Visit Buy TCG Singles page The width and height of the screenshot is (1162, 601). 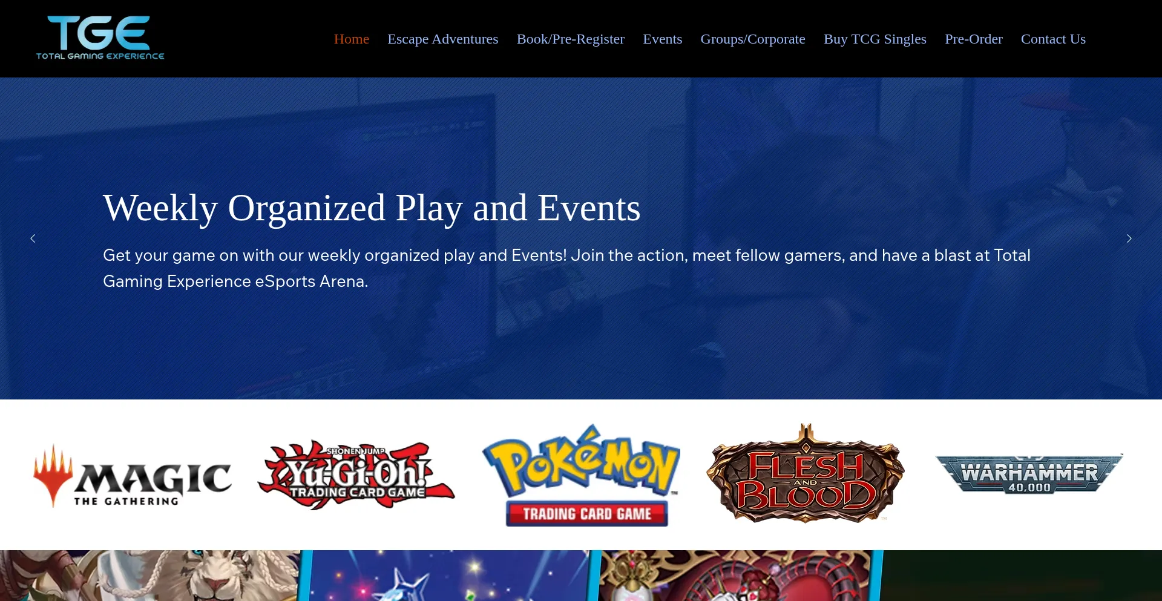pyautogui.click(x=875, y=39)
